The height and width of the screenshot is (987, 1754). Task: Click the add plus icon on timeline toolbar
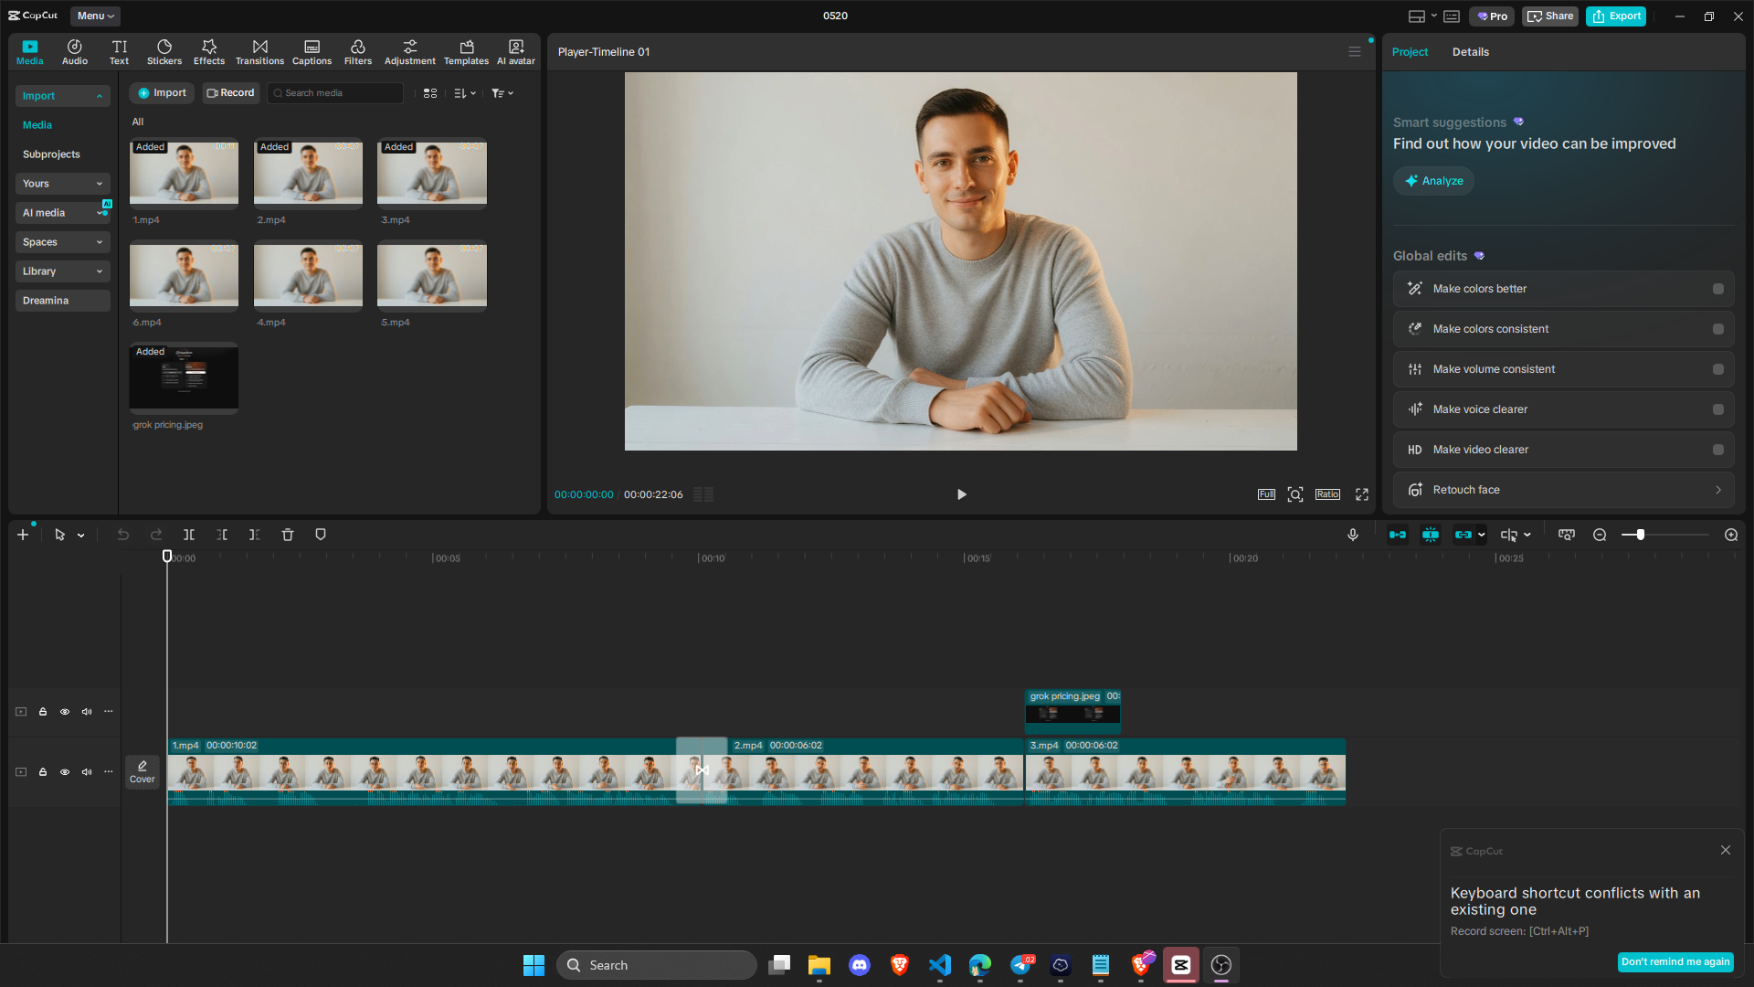(x=23, y=535)
